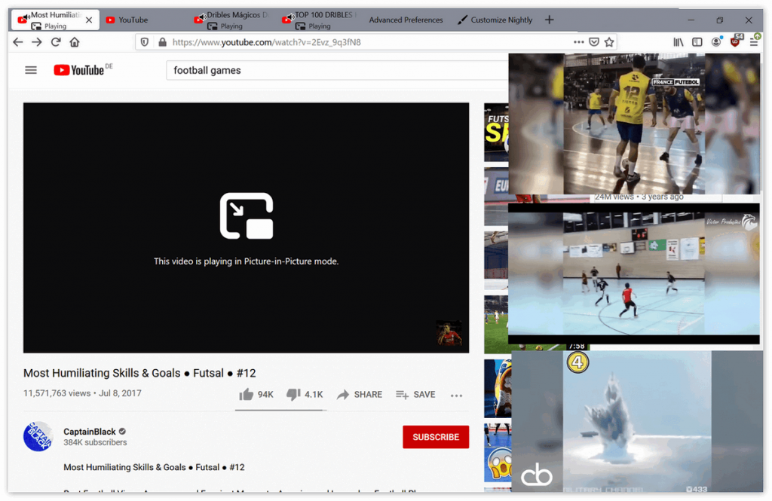
Task: Go forward with the browser forward arrow
Action: (x=37, y=42)
